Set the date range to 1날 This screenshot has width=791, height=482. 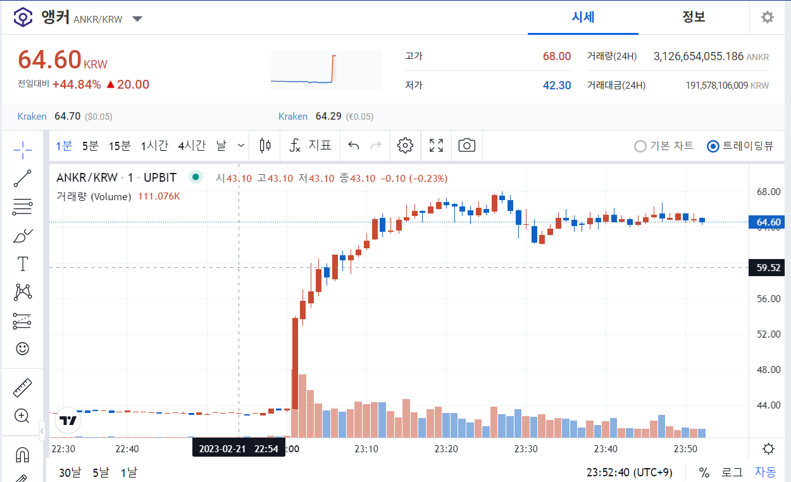128,472
